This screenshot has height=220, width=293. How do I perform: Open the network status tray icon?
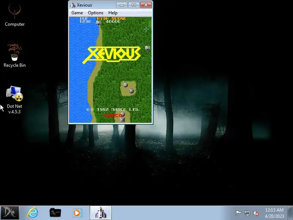click(247, 213)
